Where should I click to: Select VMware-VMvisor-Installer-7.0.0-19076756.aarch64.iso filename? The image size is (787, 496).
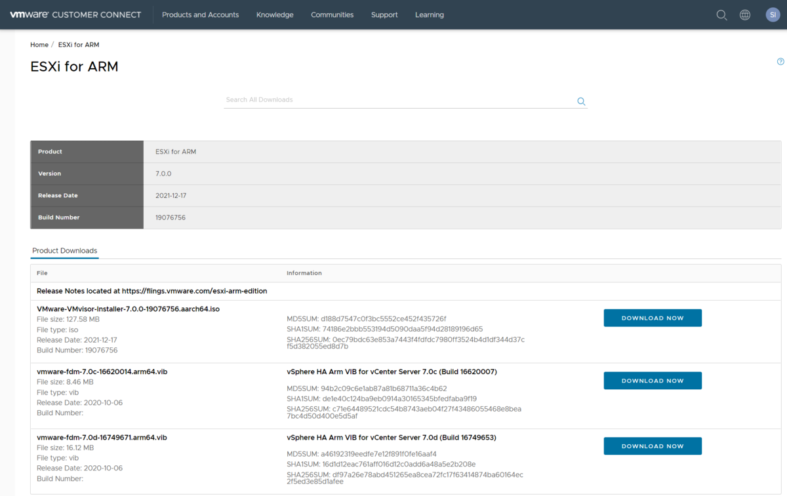[128, 309]
